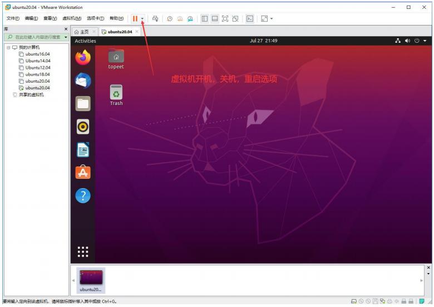Open the thumbnail bar options dropdown arrow

pyautogui.click(x=428, y=274)
